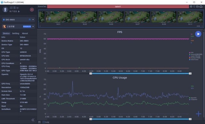Collapse the left panel with double-chevron icon
205x124 pixels.
point(33,120)
